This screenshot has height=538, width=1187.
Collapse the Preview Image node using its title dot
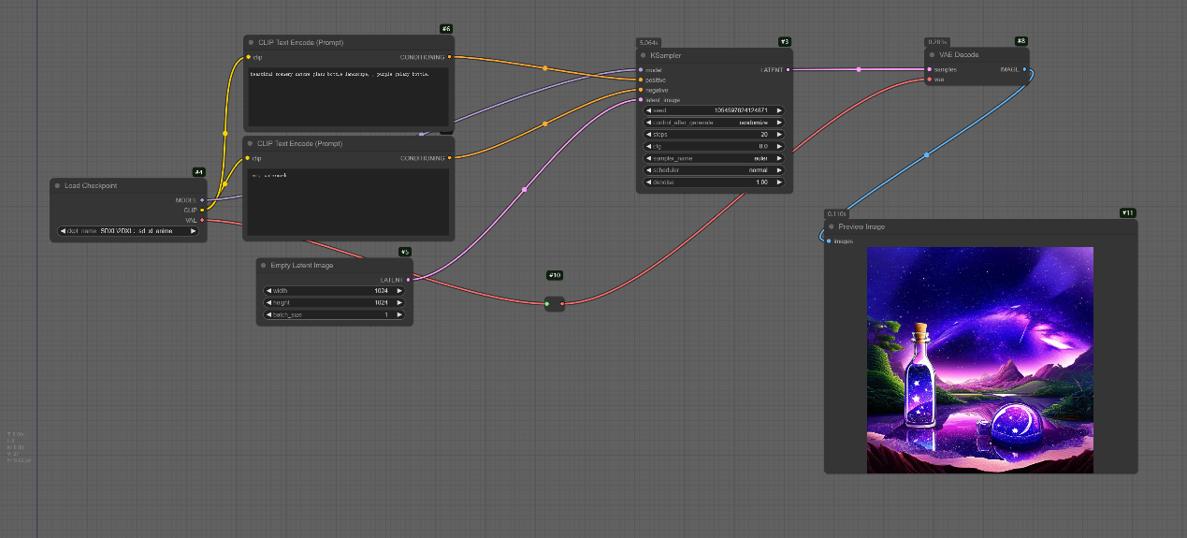831,226
